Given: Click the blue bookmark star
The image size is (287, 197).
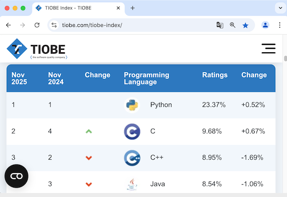Looking at the screenshot, I should pos(245,25).
